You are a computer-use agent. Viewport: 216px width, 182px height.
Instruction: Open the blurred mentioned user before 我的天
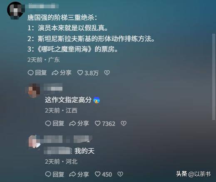[x=58, y=151]
